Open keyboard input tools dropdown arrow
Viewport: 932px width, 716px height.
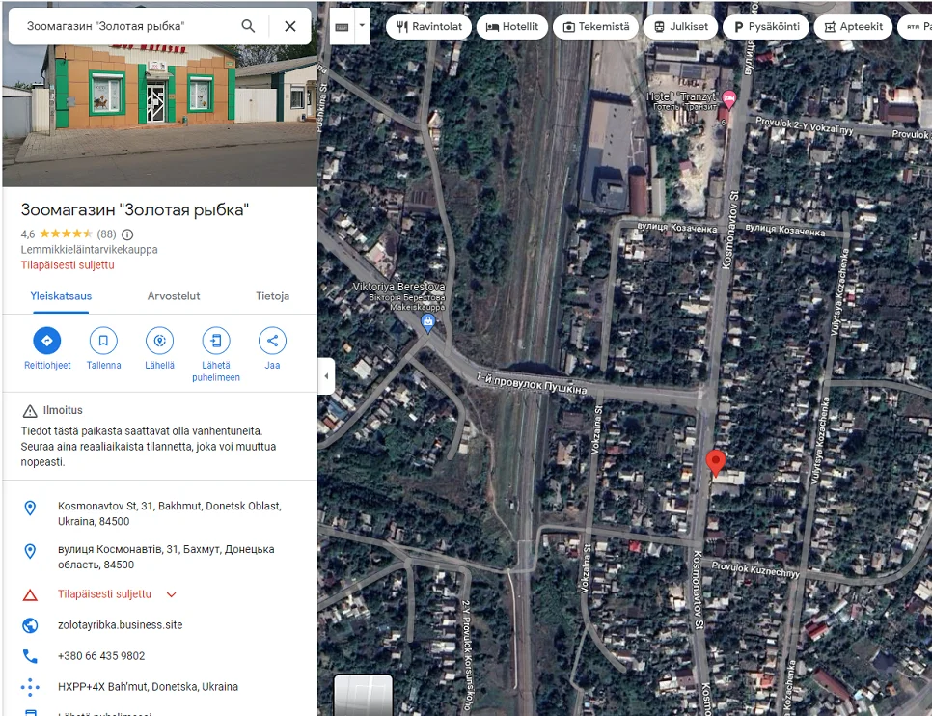pos(362,26)
